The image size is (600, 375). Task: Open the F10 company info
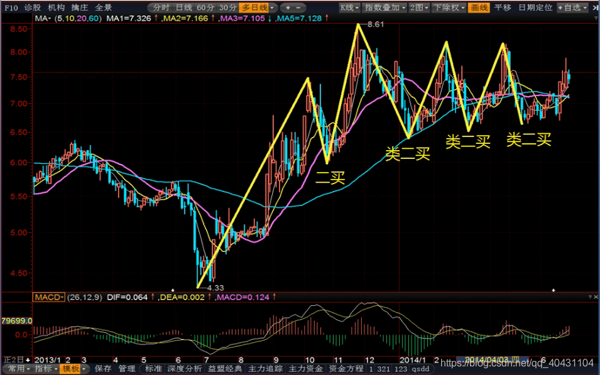pyautogui.click(x=11, y=8)
